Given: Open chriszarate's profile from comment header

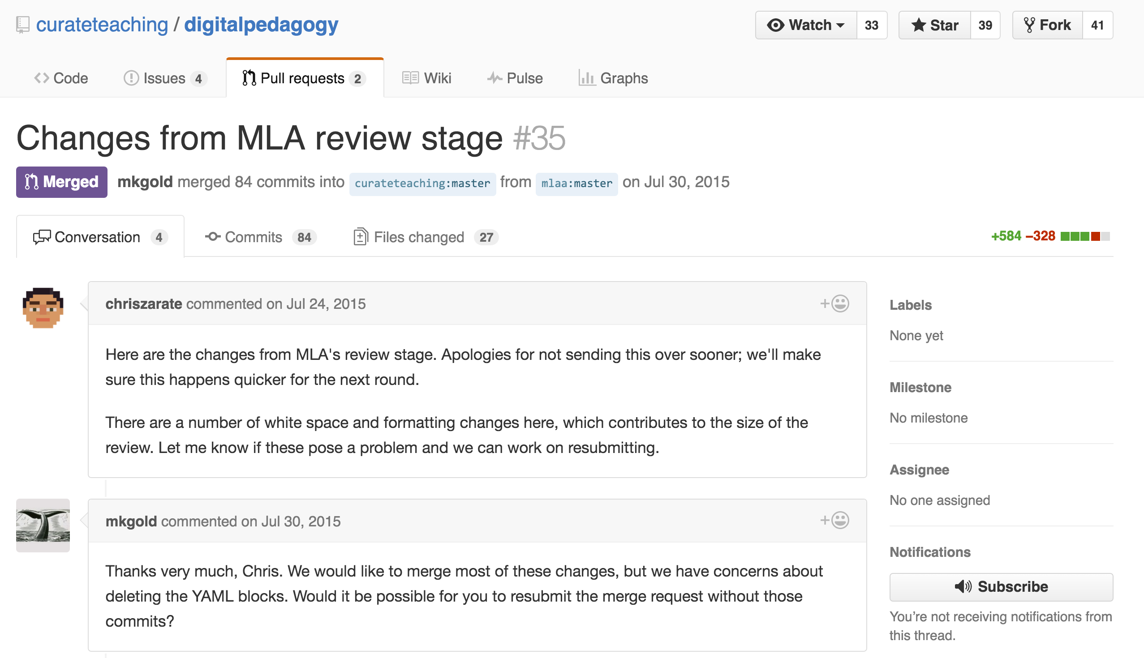Looking at the screenshot, I should point(144,303).
